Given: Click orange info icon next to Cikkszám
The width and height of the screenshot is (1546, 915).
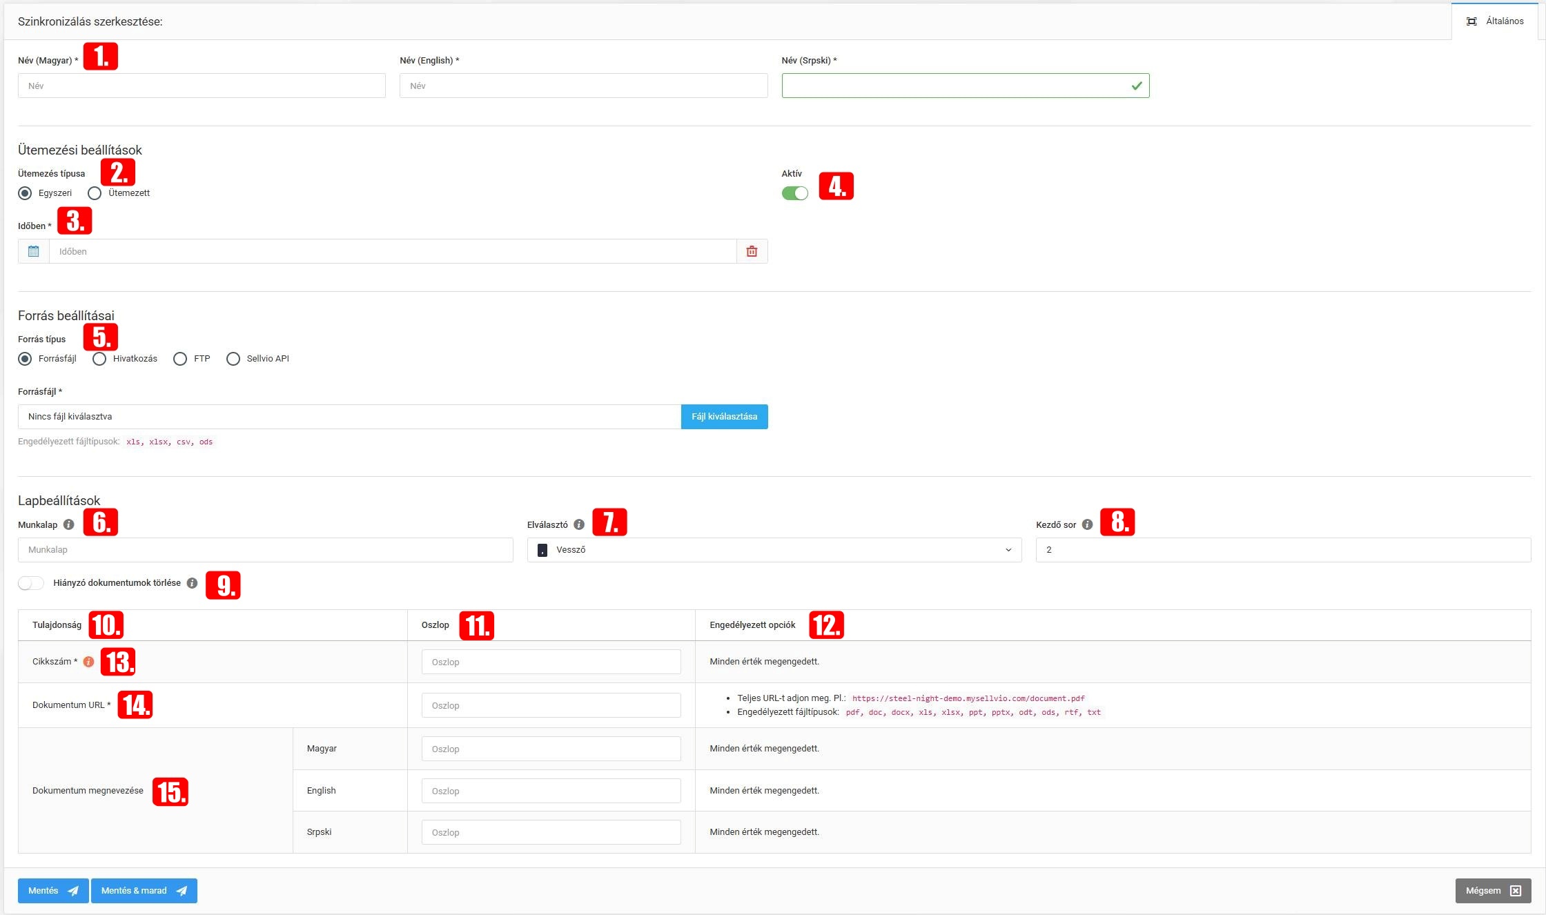Looking at the screenshot, I should (x=88, y=662).
